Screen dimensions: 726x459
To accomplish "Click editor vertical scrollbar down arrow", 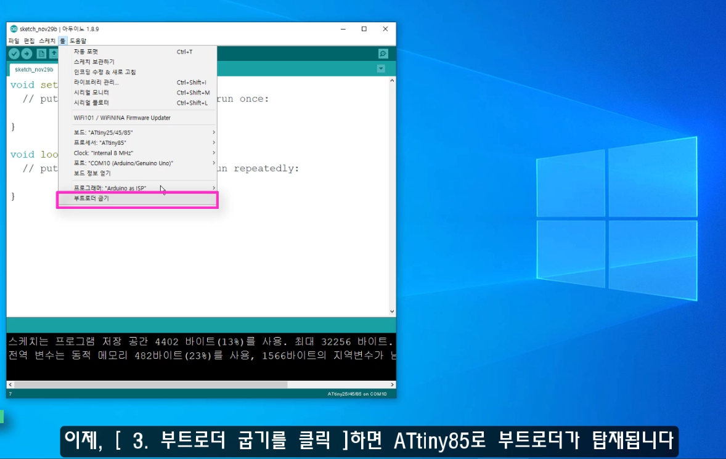I will click(x=392, y=311).
